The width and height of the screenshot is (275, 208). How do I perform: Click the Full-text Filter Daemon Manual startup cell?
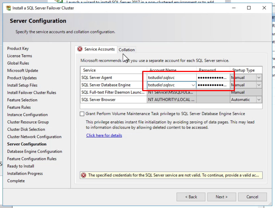coord(246,92)
